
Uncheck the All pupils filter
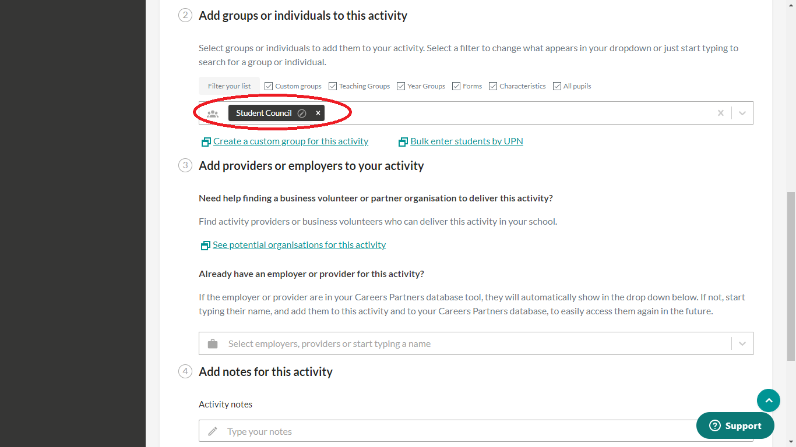pos(557,86)
